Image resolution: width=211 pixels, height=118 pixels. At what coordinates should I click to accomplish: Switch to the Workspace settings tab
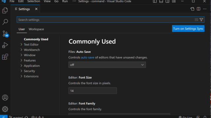point(36,29)
